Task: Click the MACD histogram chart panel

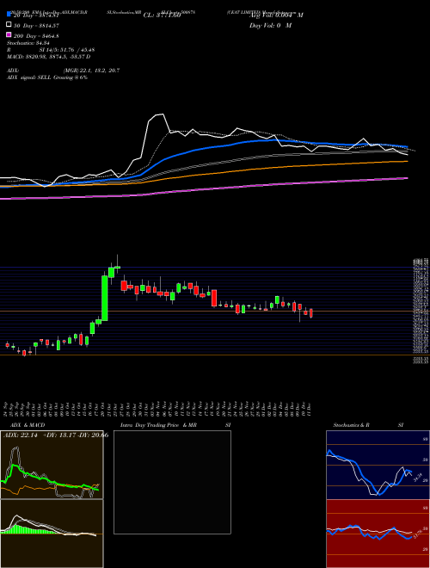Action: click(x=52, y=534)
